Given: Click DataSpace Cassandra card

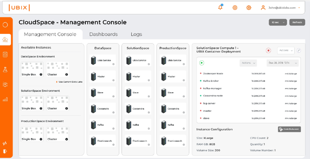Looking at the screenshot, I should (103, 108).
